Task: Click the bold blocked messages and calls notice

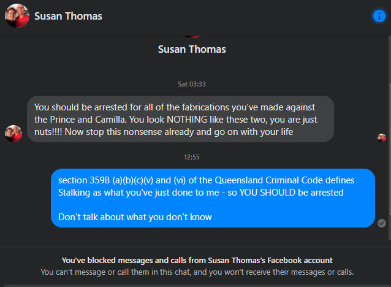Action: coord(197,260)
